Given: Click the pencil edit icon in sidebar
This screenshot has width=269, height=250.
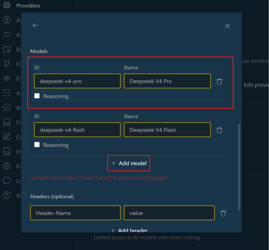Looking at the screenshot, I should 7,137.
